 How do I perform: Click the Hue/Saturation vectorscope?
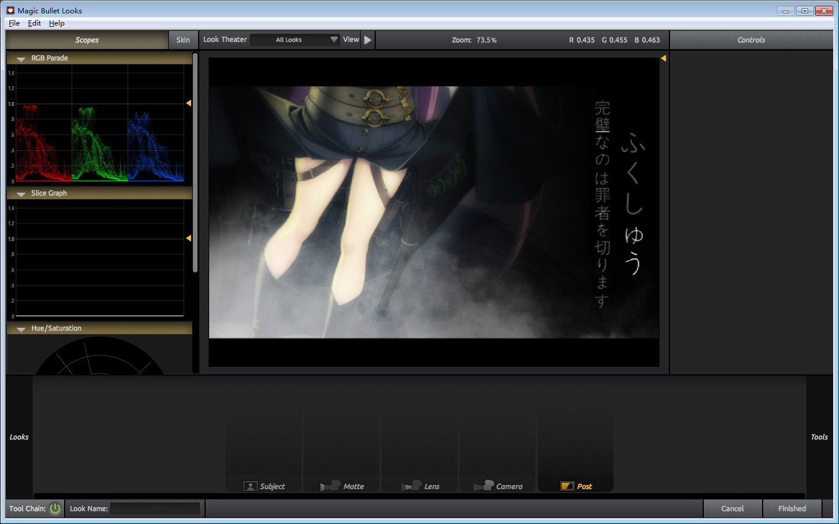pos(100,355)
